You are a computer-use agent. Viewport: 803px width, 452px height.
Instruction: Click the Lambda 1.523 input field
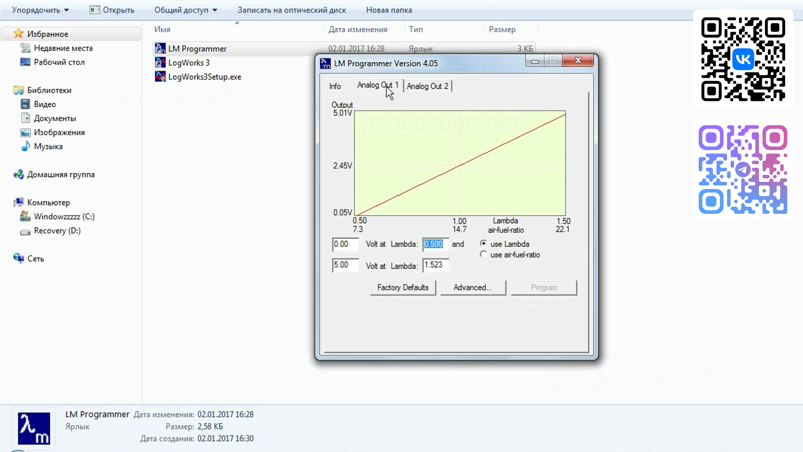435,265
